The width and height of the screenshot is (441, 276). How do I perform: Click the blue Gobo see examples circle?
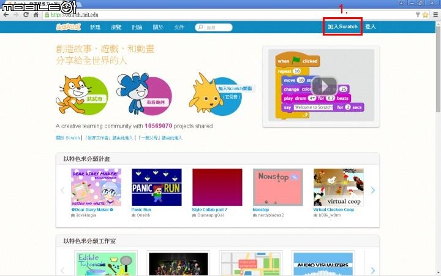[x=144, y=94]
